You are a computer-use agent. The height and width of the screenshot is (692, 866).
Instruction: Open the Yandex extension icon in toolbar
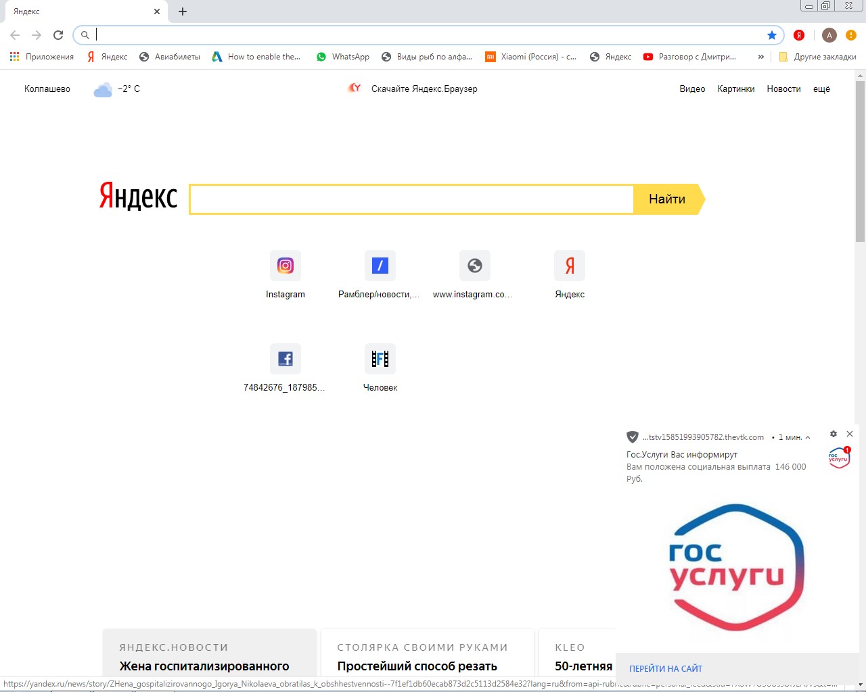799,35
